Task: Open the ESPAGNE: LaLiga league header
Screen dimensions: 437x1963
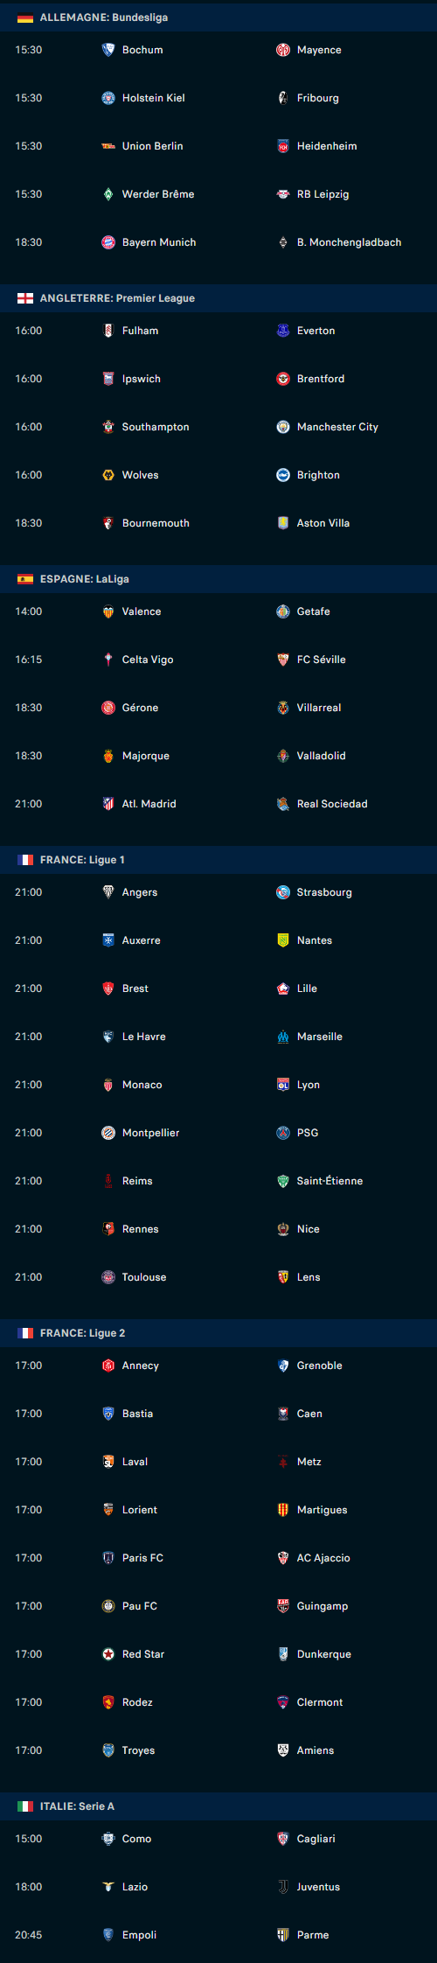Action: (218, 579)
